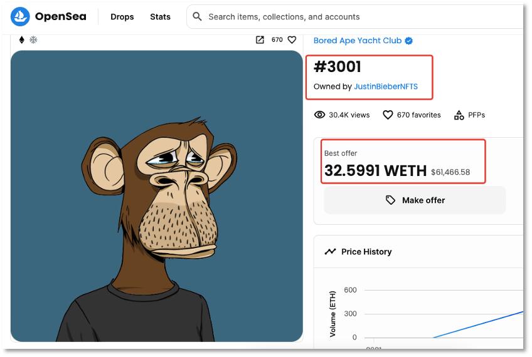Click the OpenSea logo icon
This screenshot has height=357, width=532.
click(x=21, y=17)
